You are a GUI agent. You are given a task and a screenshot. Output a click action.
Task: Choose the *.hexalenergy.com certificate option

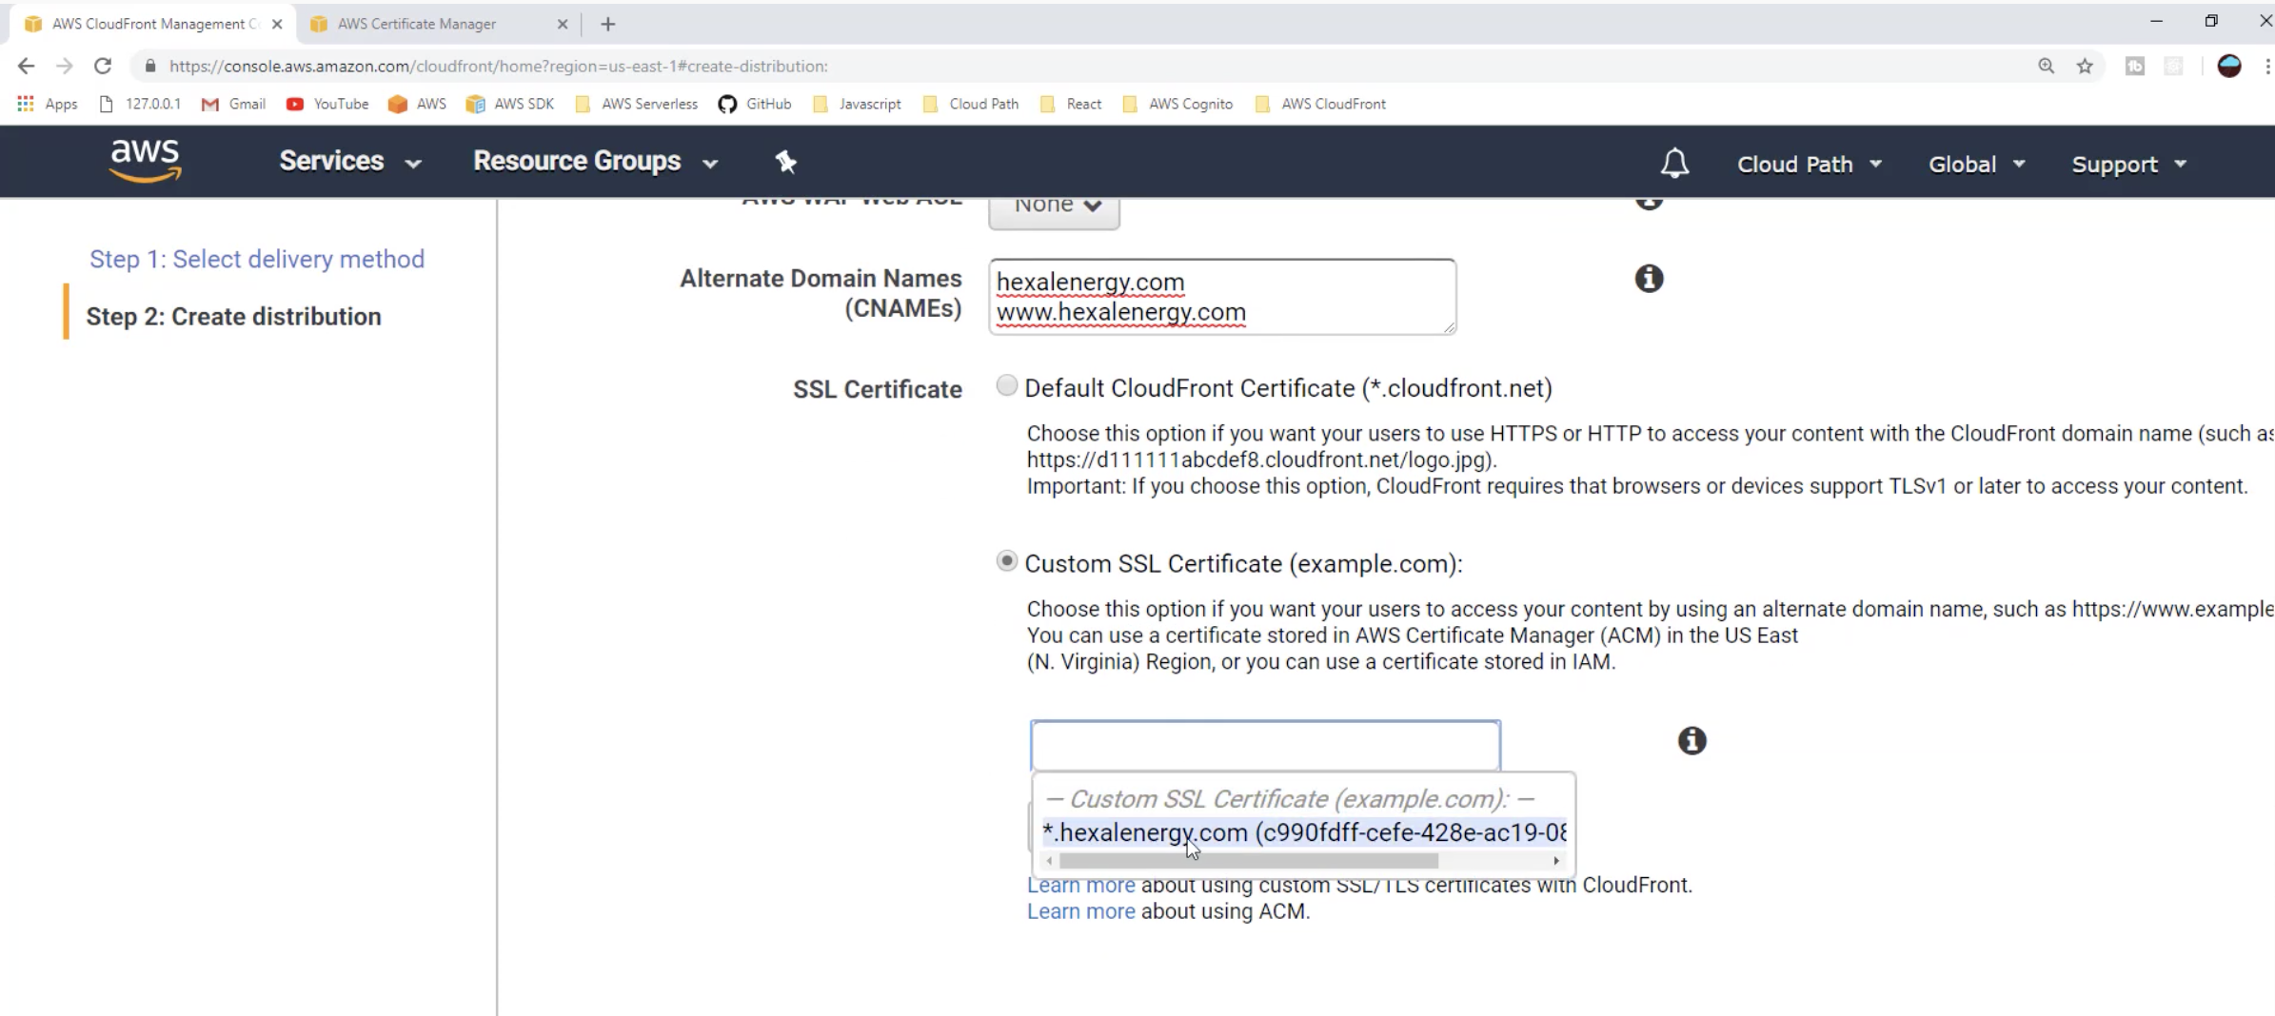(1304, 832)
